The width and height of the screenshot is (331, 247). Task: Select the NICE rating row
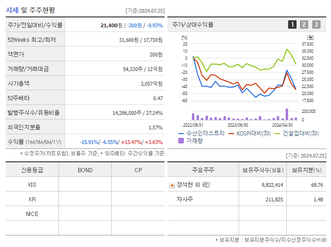85,214
